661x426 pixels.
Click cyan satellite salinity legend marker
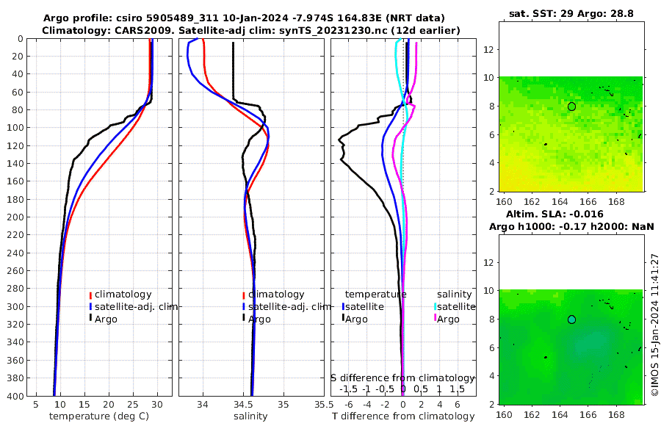click(x=435, y=306)
